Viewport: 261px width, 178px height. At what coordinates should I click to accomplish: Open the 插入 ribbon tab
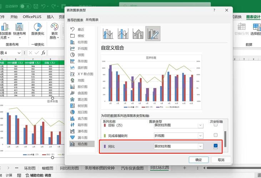pos(50,17)
